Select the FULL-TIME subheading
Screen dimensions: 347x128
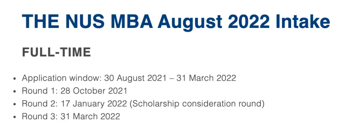(x=57, y=52)
